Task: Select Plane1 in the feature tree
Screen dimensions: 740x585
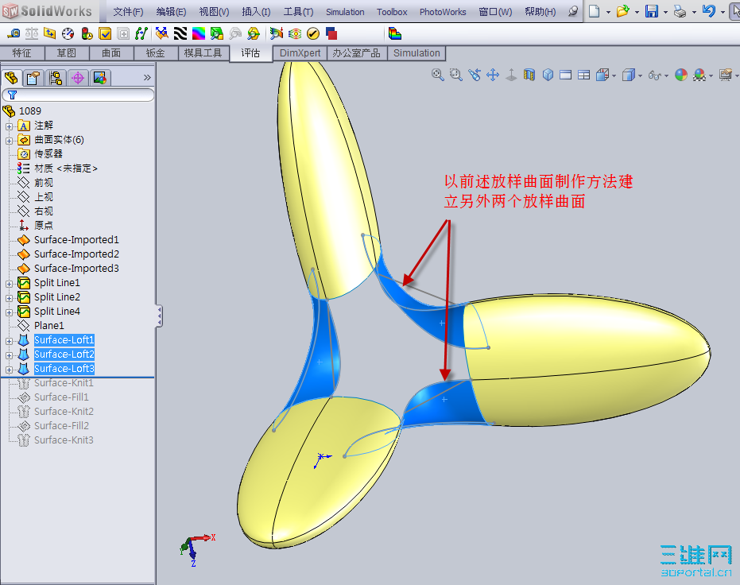Action: point(49,326)
